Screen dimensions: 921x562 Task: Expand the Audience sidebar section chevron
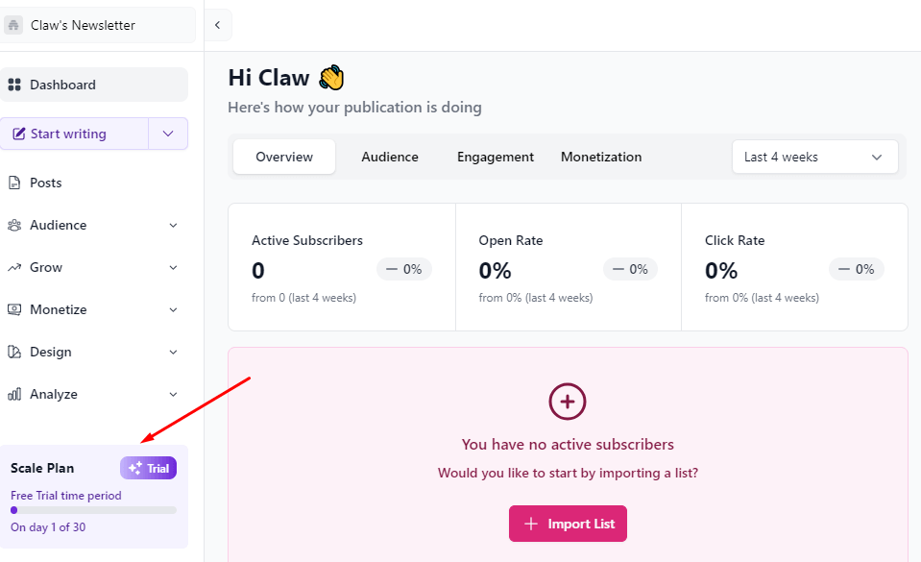(x=173, y=225)
